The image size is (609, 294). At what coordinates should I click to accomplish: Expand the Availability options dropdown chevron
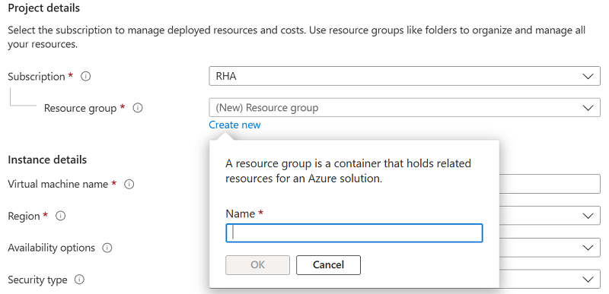point(588,247)
